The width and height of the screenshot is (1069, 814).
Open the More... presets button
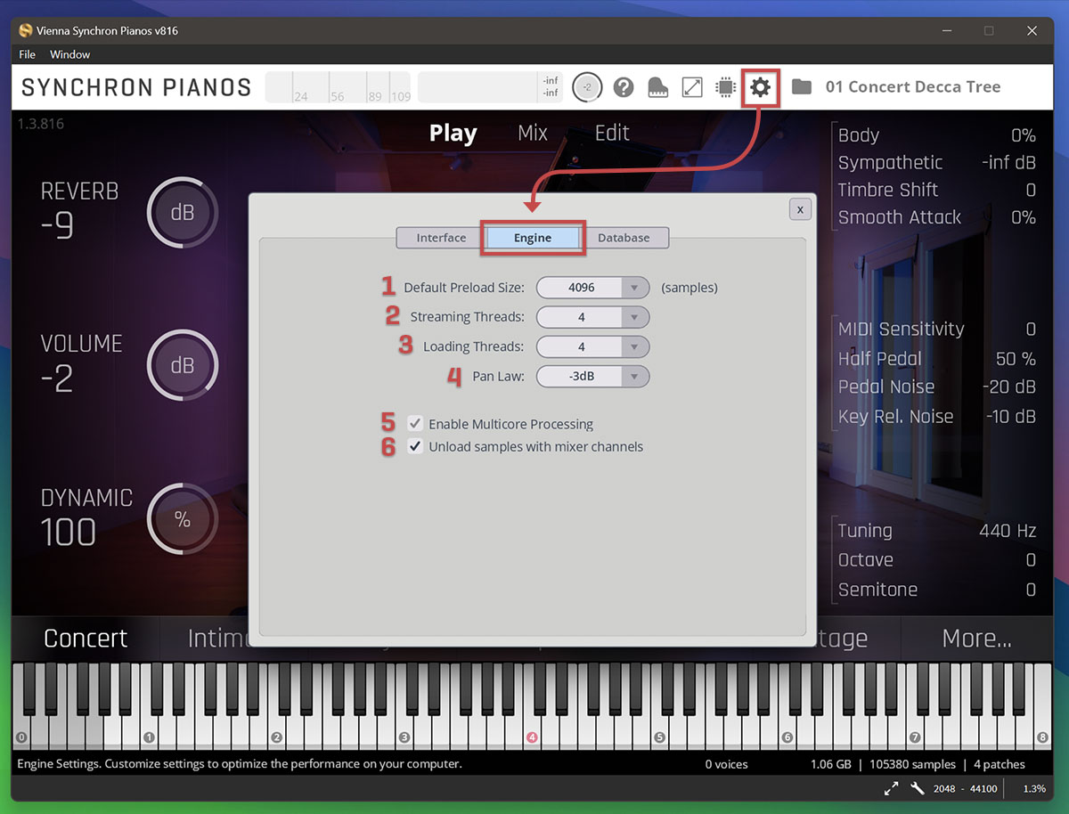pyautogui.click(x=976, y=638)
